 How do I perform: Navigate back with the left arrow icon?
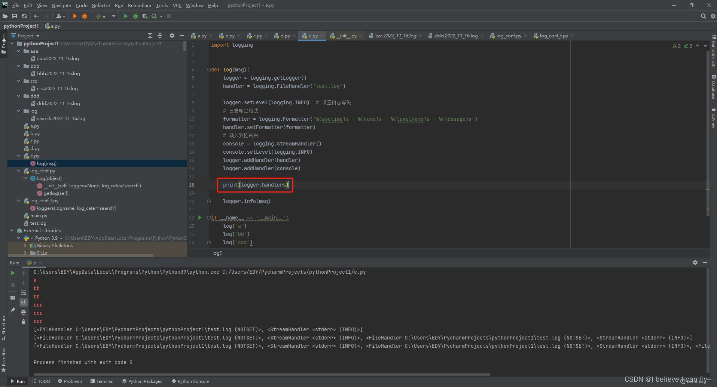pos(36,16)
